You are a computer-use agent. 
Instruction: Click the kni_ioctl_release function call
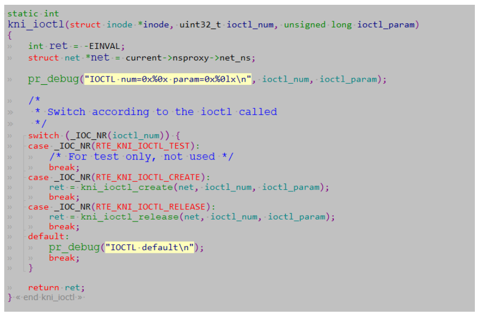pos(129,217)
